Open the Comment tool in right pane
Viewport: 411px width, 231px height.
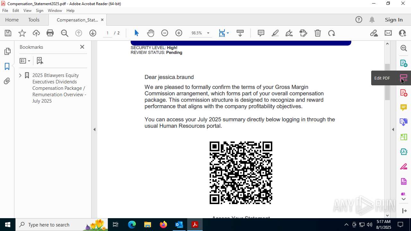tap(404, 107)
